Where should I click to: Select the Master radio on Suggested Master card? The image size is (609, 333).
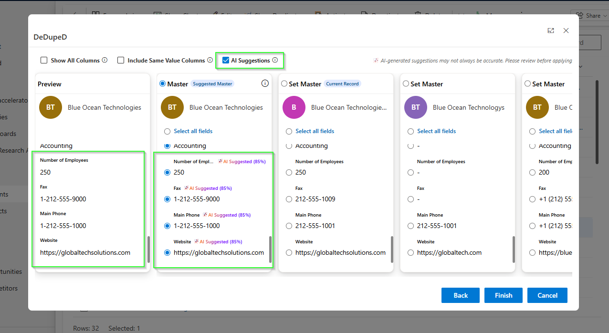(162, 83)
